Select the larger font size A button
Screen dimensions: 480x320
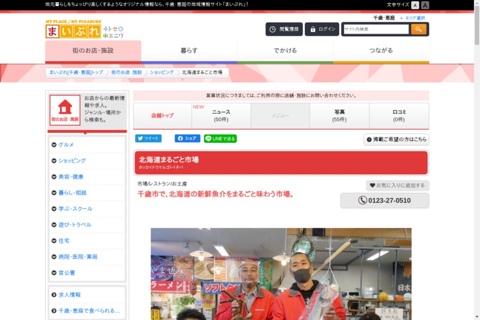pyautogui.click(x=425, y=5)
